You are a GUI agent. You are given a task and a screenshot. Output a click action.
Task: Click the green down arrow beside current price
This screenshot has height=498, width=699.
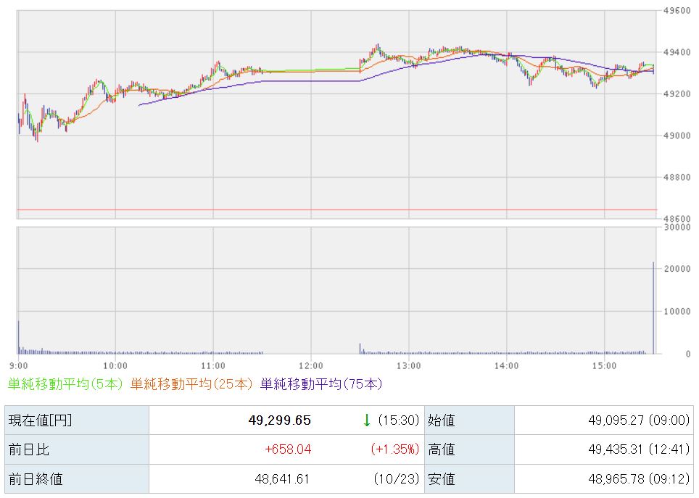[367, 420]
